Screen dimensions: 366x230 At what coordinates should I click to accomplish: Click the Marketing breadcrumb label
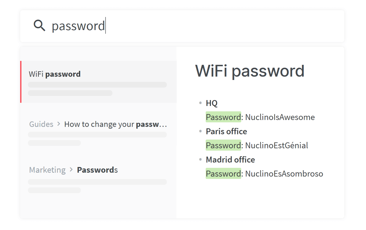coord(47,170)
